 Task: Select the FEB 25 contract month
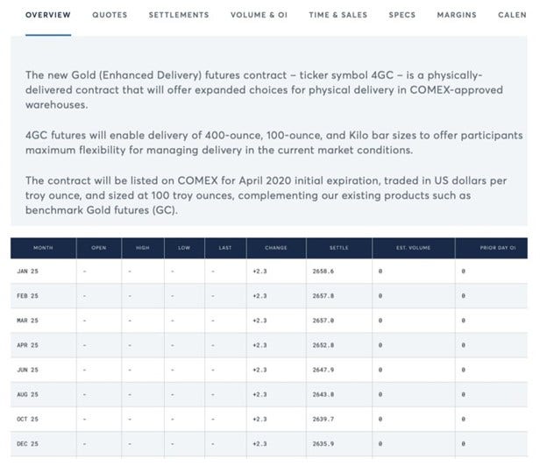coord(27,296)
